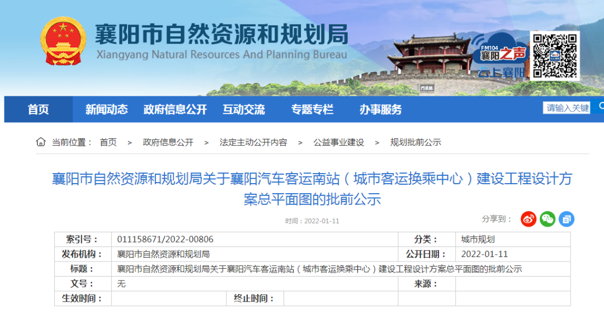
Task: Open the 政府信息公开 navigation tab
Action: click(175, 110)
